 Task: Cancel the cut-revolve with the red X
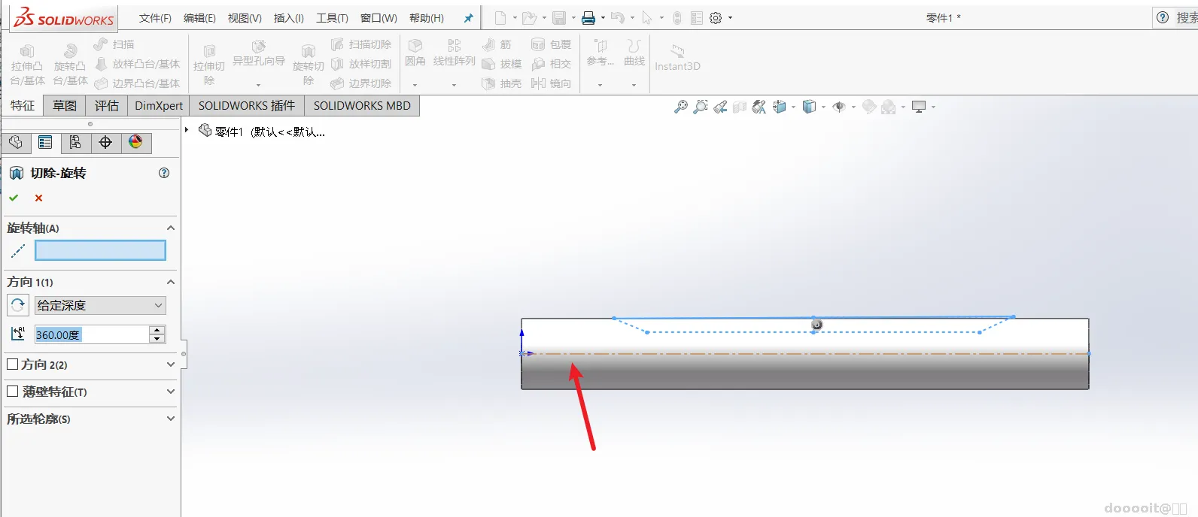click(x=38, y=198)
